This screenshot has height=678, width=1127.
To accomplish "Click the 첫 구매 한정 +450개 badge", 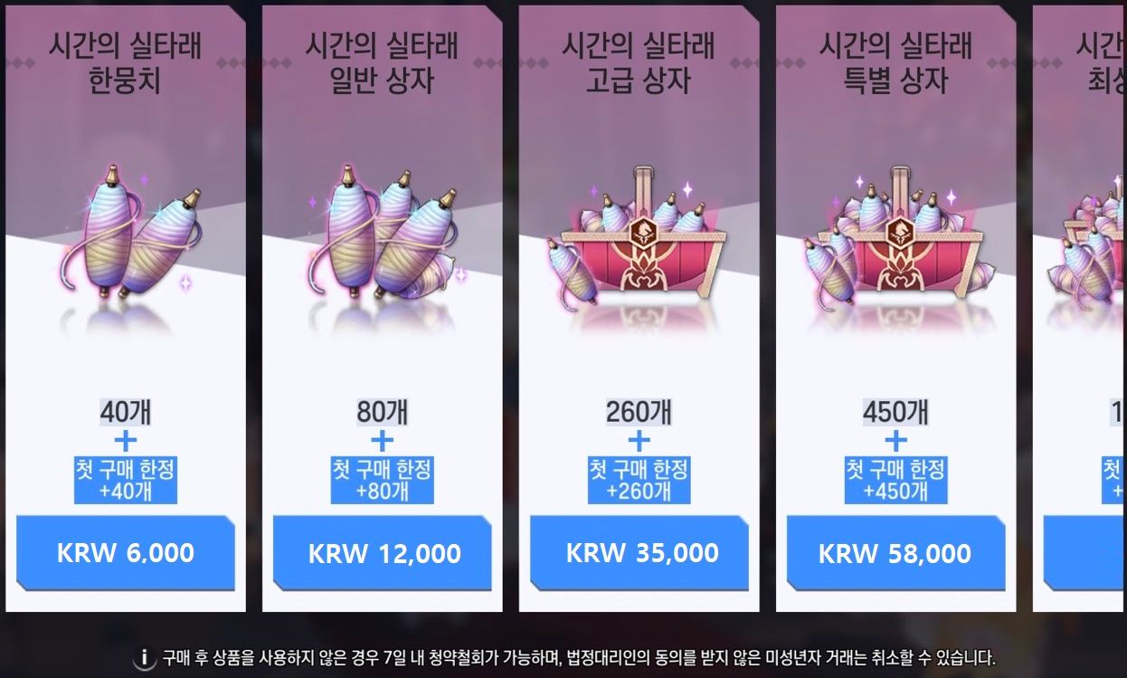I will pos(896,480).
